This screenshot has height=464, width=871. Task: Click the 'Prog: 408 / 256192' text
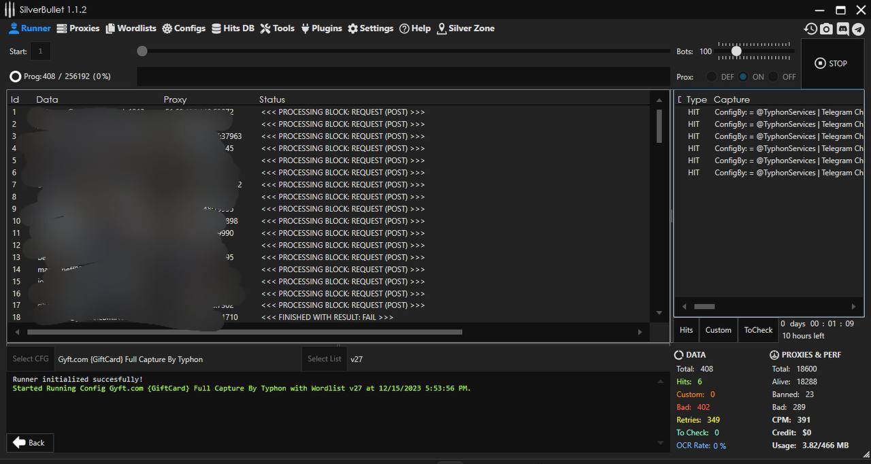point(67,76)
